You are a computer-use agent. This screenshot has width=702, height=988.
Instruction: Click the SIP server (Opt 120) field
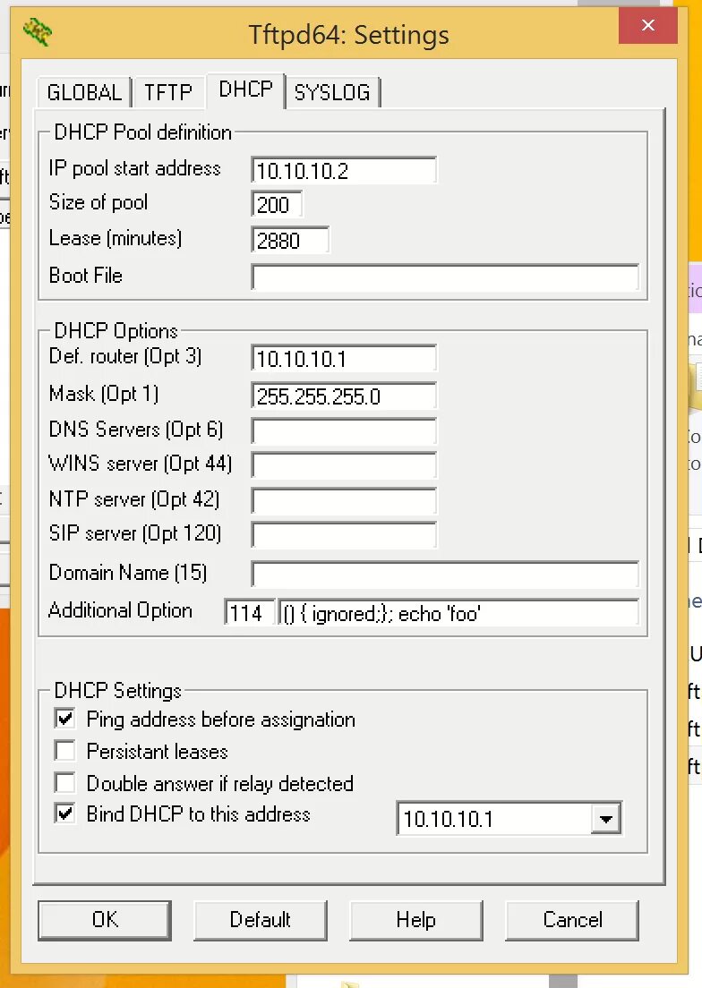pyautogui.click(x=344, y=535)
